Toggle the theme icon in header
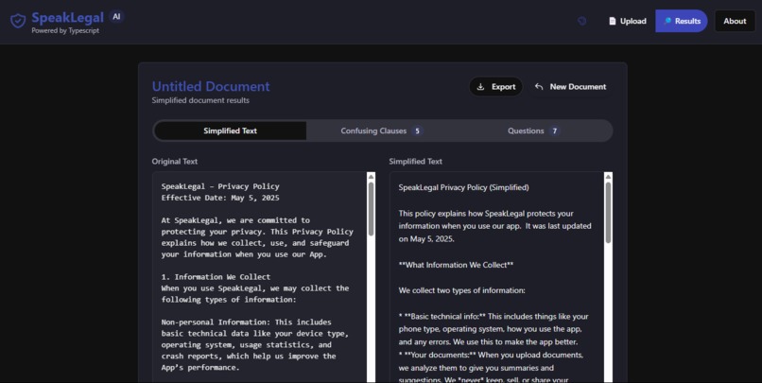This screenshot has height=383, width=762. tap(581, 21)
